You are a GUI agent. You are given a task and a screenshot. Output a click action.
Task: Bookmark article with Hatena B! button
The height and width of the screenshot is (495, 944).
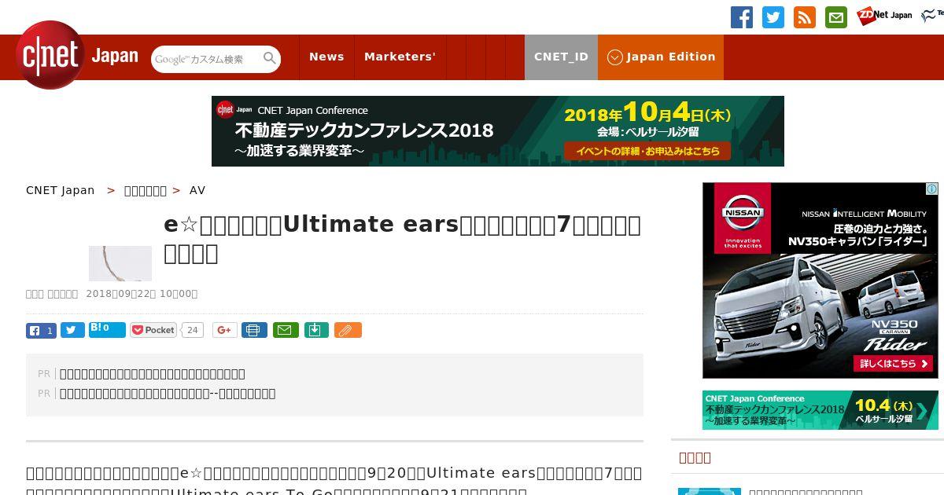tap(107, 330)
